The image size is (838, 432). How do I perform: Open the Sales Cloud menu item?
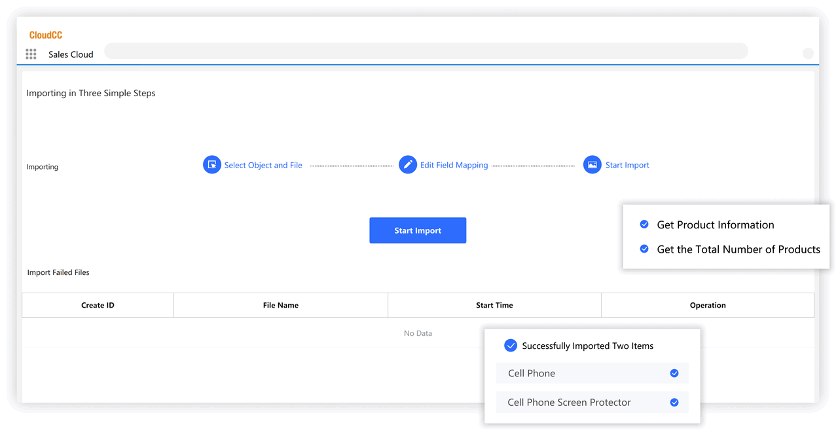[x=71, y=55]
